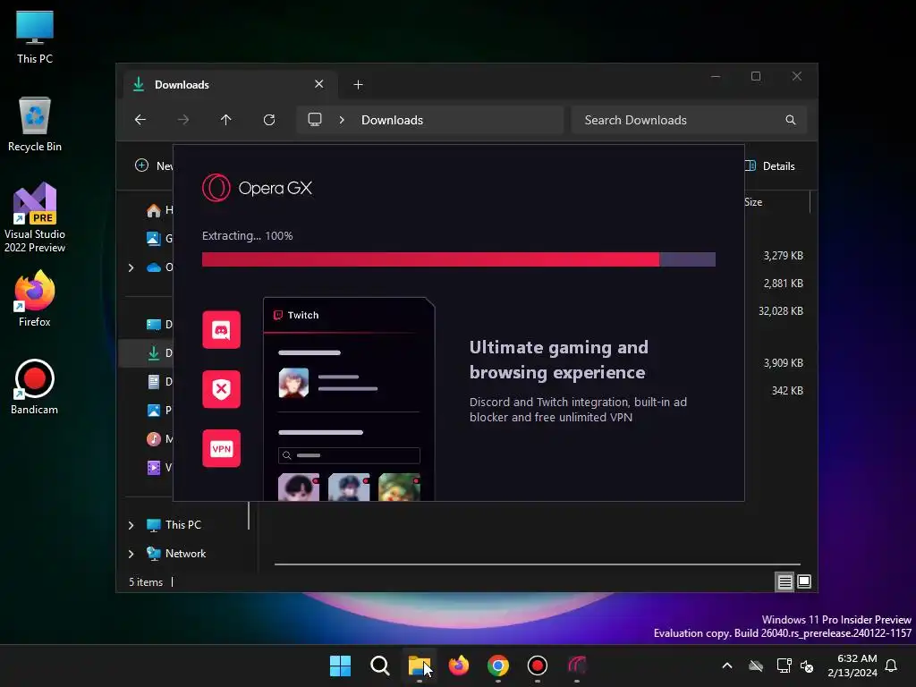Open the Windows Start menu
Screen dimensions: 916x687
(340, 666)
